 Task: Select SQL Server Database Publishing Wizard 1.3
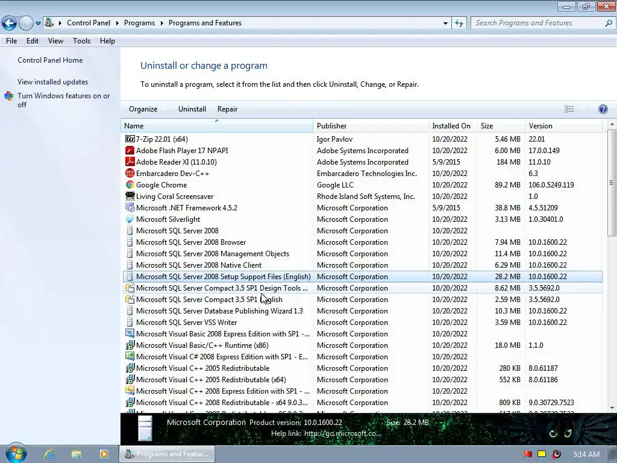pyautogui.click(x=362, y=311)
